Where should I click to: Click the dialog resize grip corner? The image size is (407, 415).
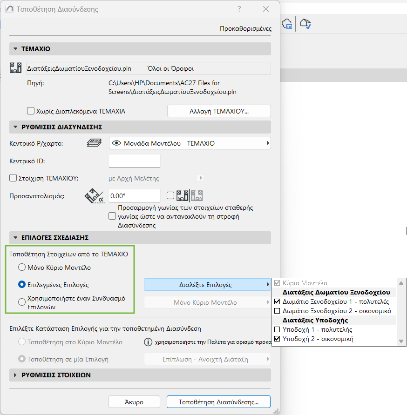pyautogui.click(x=276, y=411)
